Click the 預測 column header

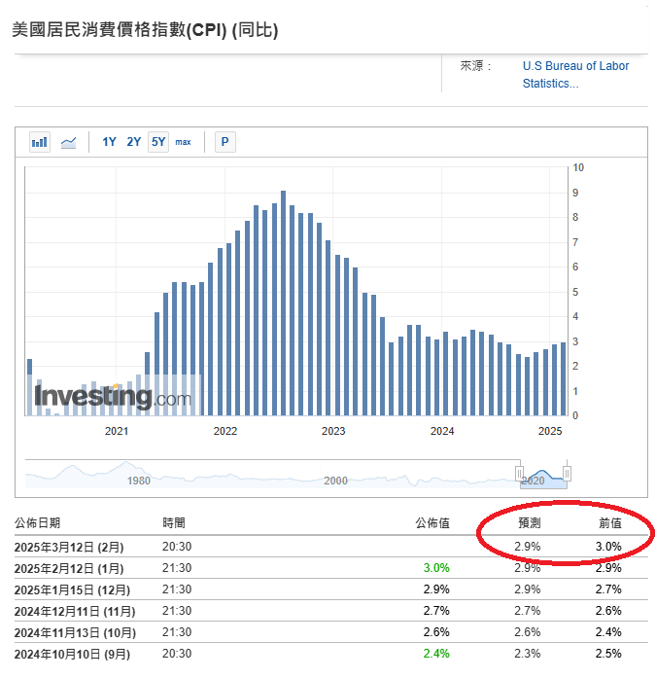click(x=530, y=523)
